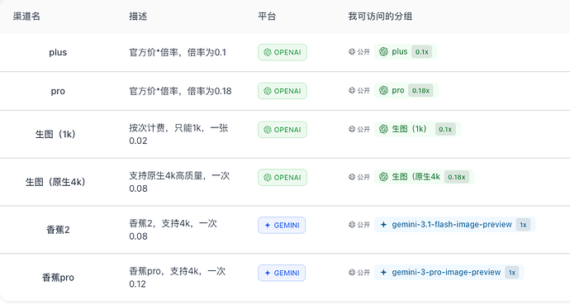The height and width of the screenshot is (305, 570).
Task: Click the globe 公开 icon in the plus row
Action: pyautogui.click(x=352, y=52)
